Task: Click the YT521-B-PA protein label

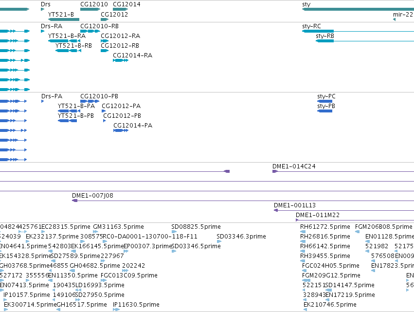Action: [76, 106]
